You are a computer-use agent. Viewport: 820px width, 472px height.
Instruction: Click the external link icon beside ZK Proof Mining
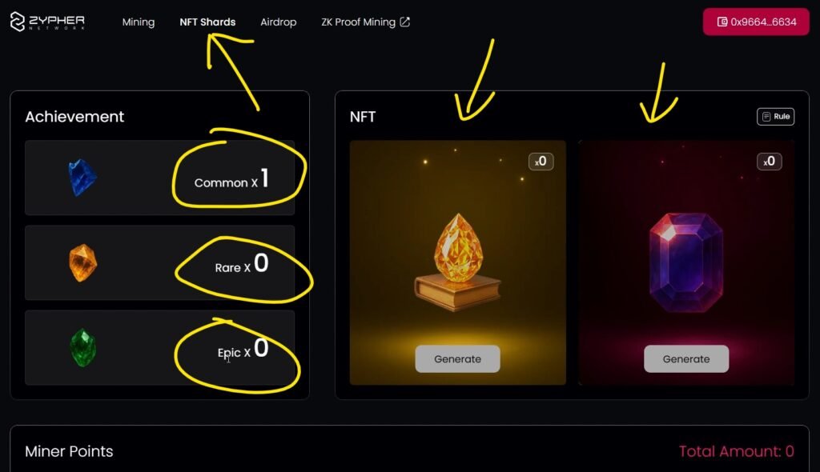404,22
